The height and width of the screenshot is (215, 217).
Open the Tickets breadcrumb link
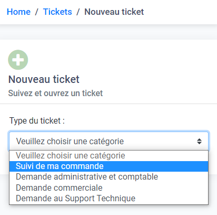[x=57, y=12]
